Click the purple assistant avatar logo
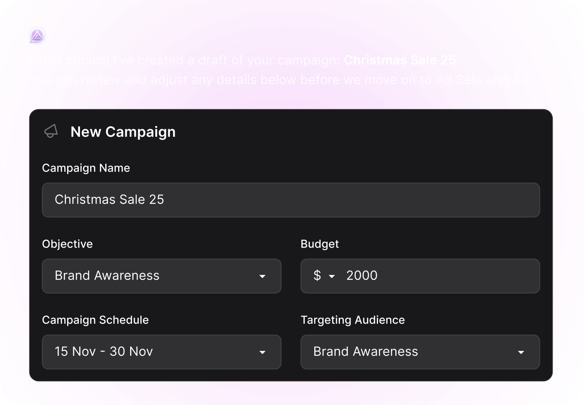584x405 pixels. pos(37,36)
